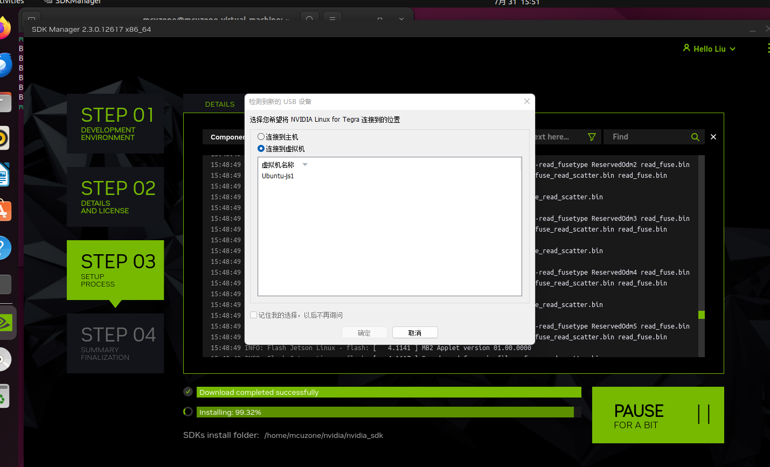
Task: Open Rhythmbox music player in dock
Action: [x=3, y=138]
